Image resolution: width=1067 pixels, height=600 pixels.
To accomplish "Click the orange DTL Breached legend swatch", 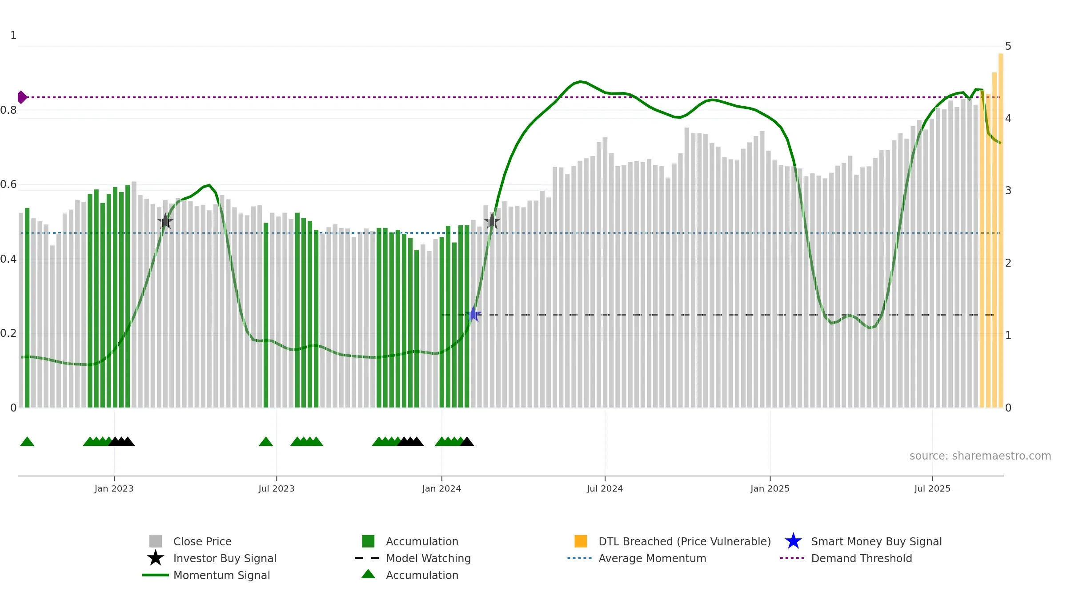I will pos(581,541).
